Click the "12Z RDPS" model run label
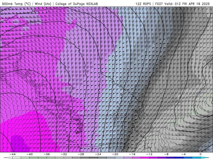 [143, 4]
